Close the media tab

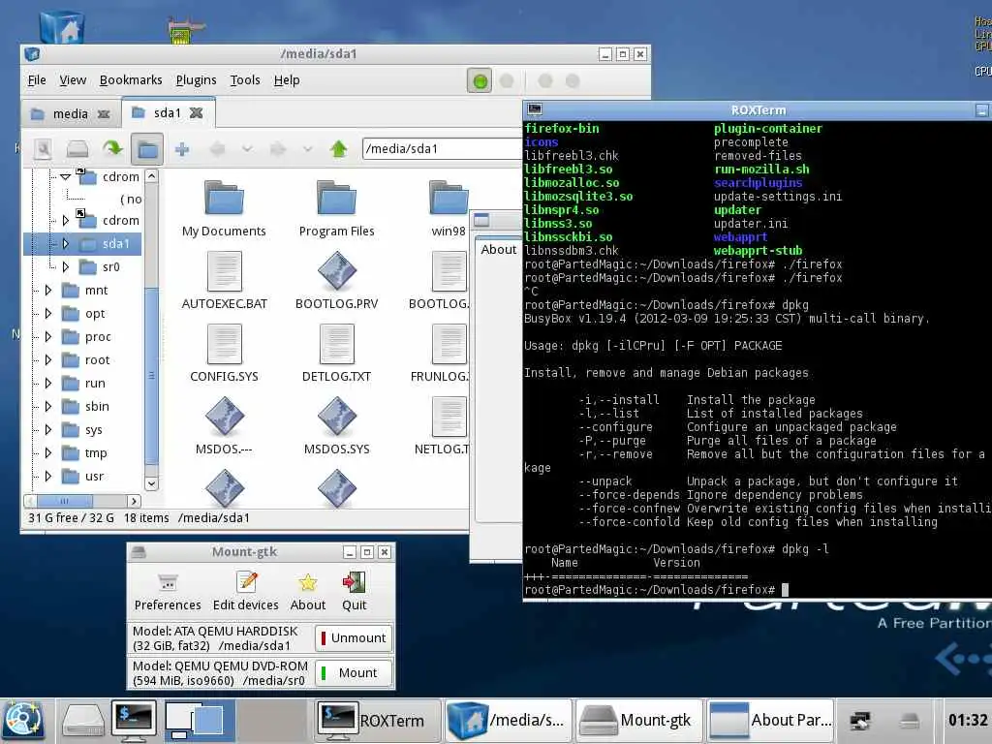coord(103,114)
